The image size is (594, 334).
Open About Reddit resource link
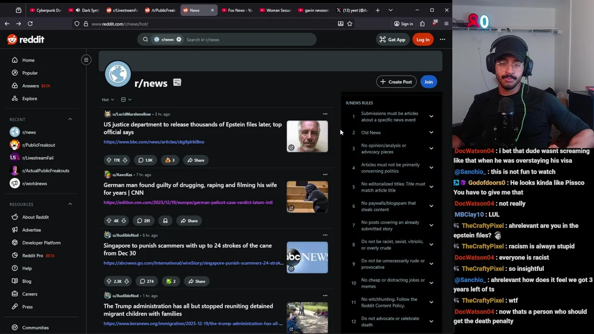(x=35, y=217)
